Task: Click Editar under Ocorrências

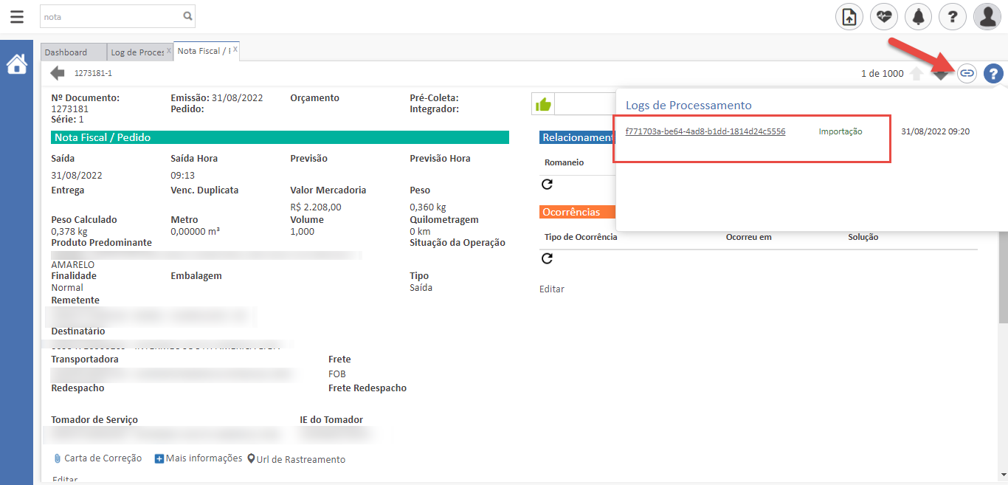Action: pyautogui.click(x=551, y=289)
